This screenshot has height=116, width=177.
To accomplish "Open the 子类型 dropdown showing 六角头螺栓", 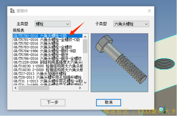I will pyautogui.click(x=131, y=24).
